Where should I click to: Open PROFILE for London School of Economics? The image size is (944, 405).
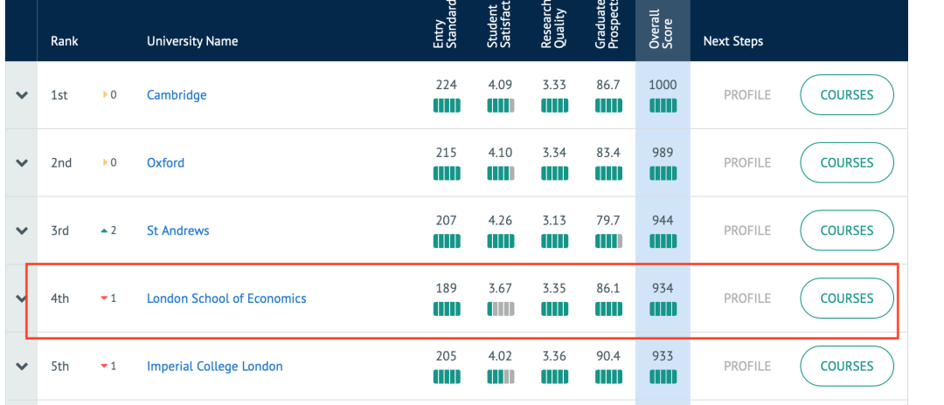(x=747, y=299)
